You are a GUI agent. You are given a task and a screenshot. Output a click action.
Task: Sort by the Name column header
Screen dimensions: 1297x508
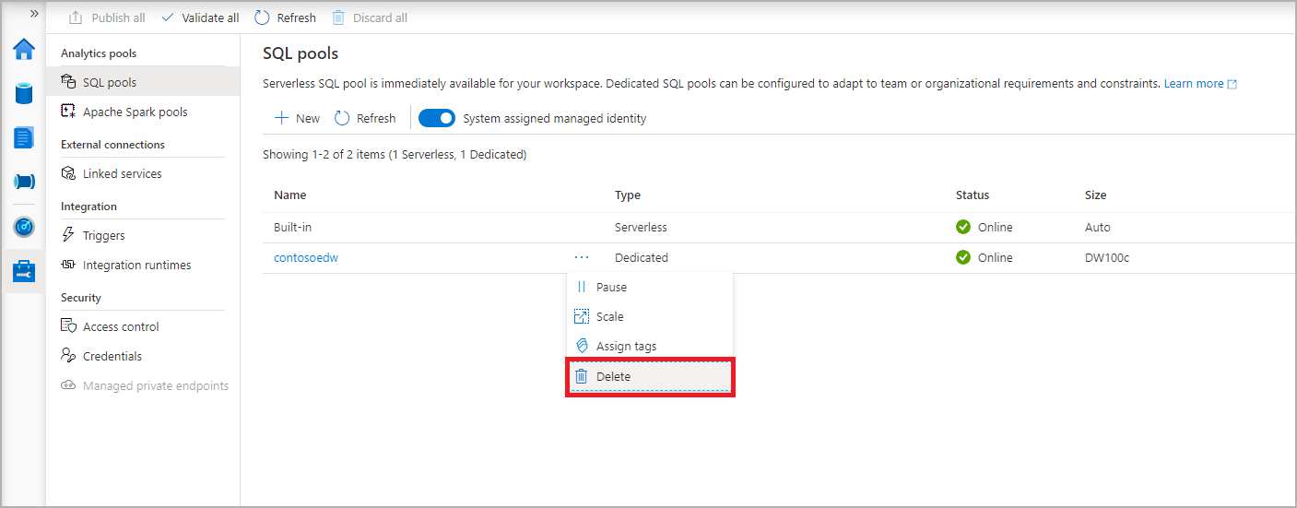pyautogui.click(x=290, y=195)
